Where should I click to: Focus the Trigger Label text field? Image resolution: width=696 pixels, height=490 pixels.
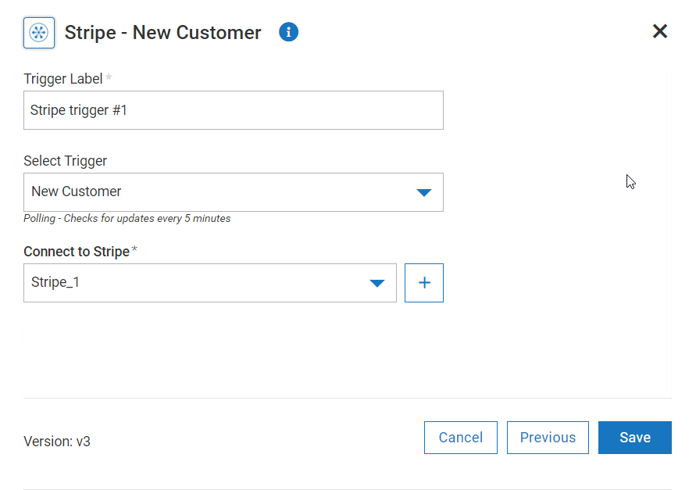234,110
